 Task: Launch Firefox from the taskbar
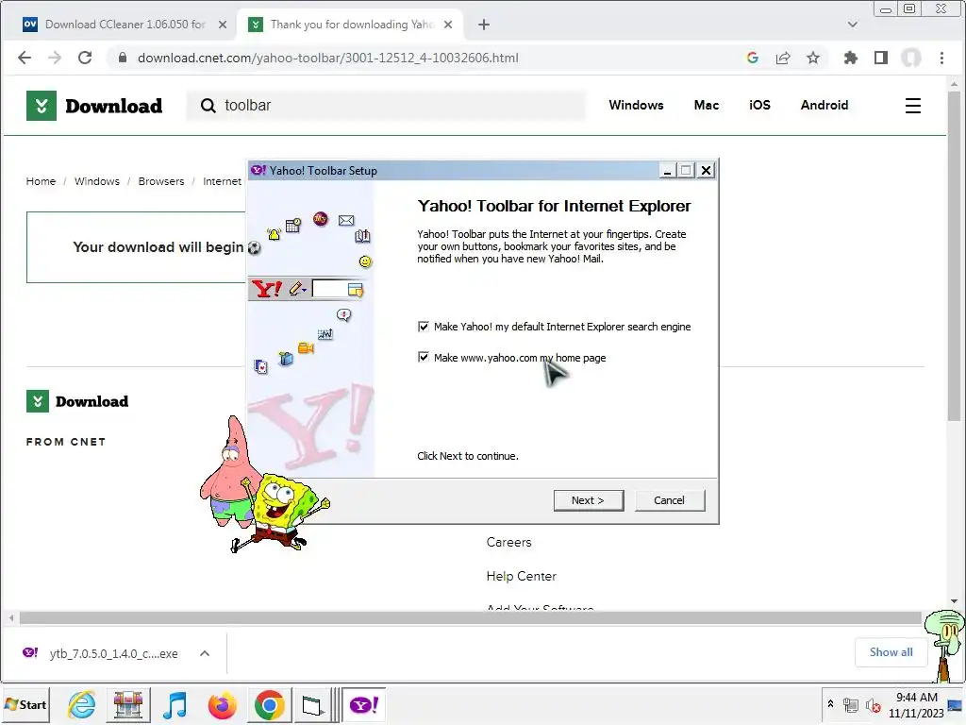point(223,704)
